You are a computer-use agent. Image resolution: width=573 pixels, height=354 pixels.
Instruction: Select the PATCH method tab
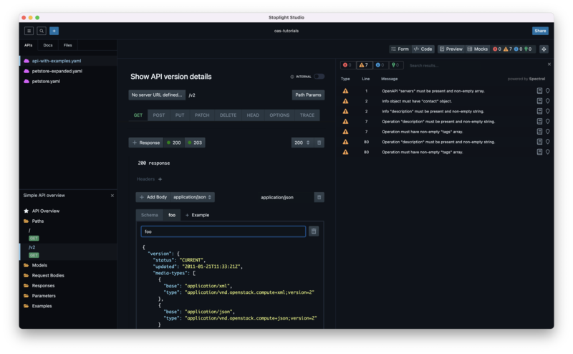(x=202, y=115)
